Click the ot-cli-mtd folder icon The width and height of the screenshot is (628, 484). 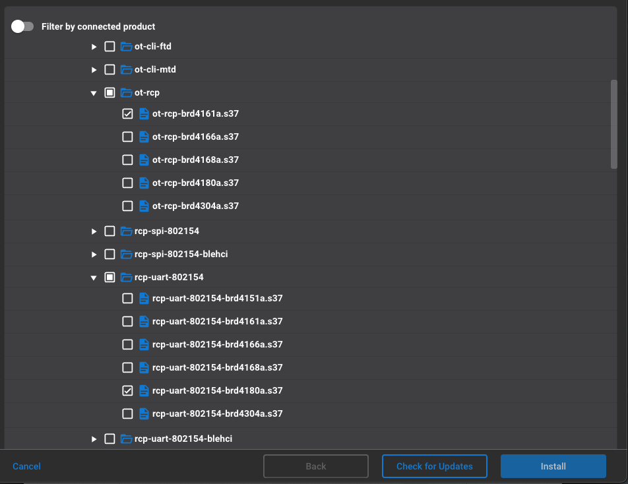pyautogui.click(x=125, y=69)
